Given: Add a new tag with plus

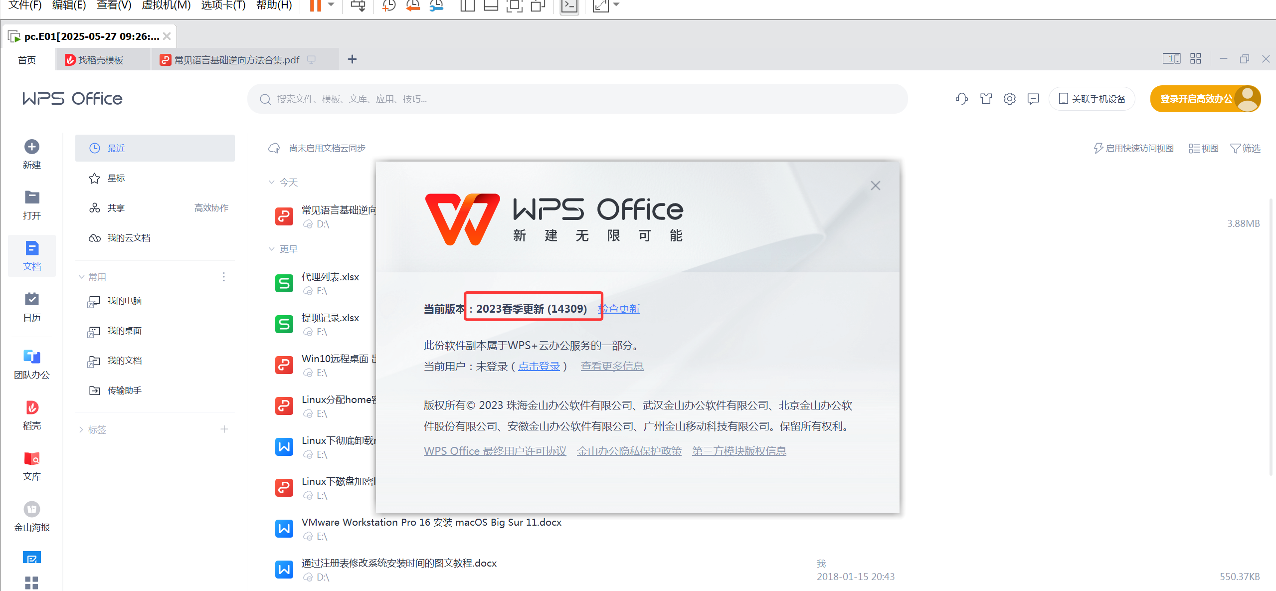Looking at the screenshot, I should [224, 429].
